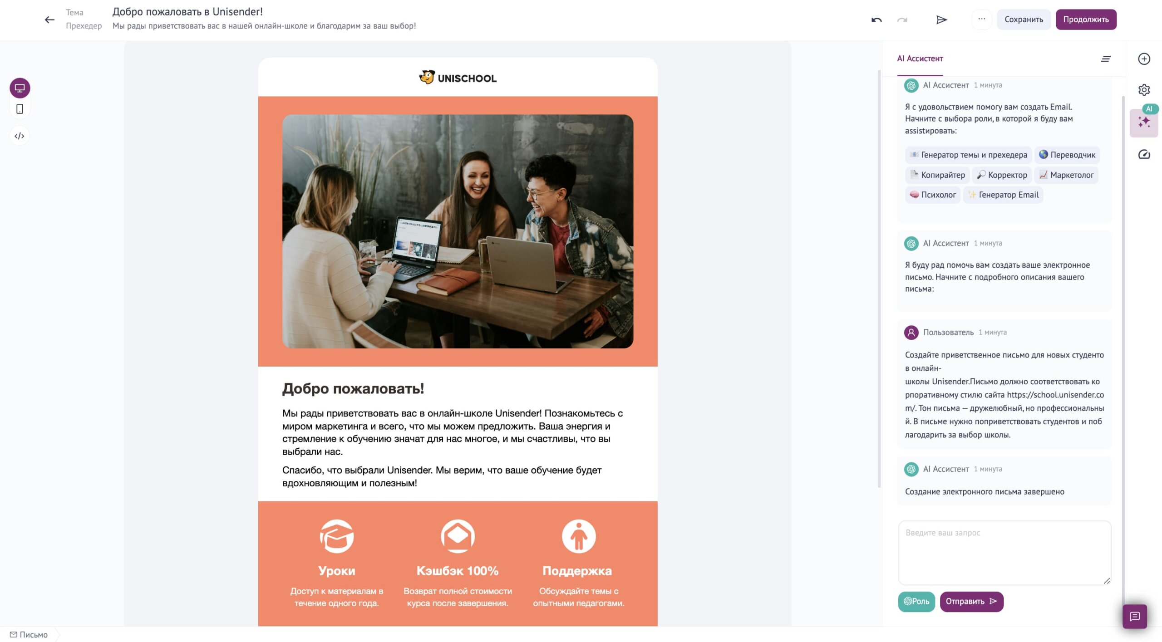Select the hero photo of three students
The height and width of the screenshot is (642, 1162).
458,231
